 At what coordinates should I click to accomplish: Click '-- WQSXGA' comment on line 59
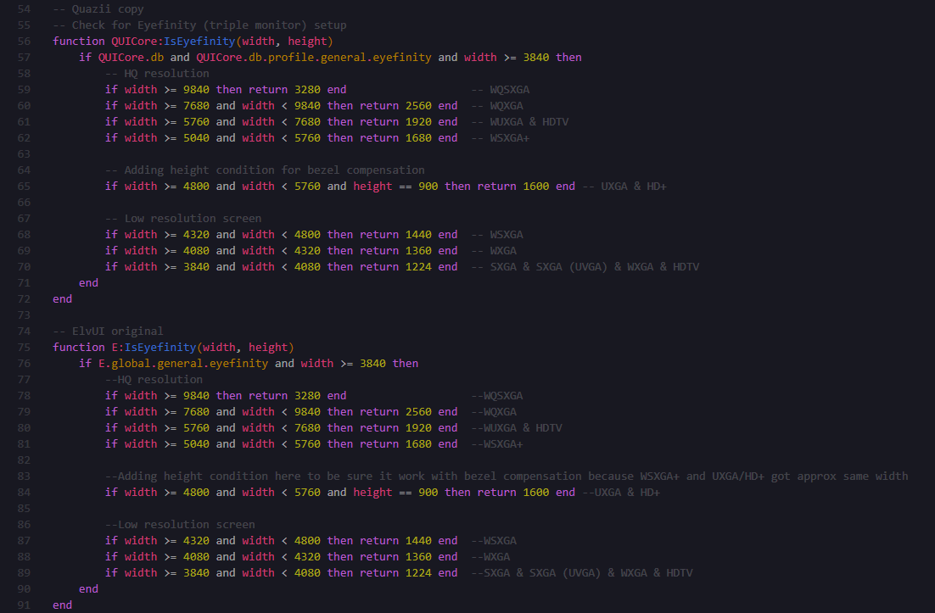501,89
